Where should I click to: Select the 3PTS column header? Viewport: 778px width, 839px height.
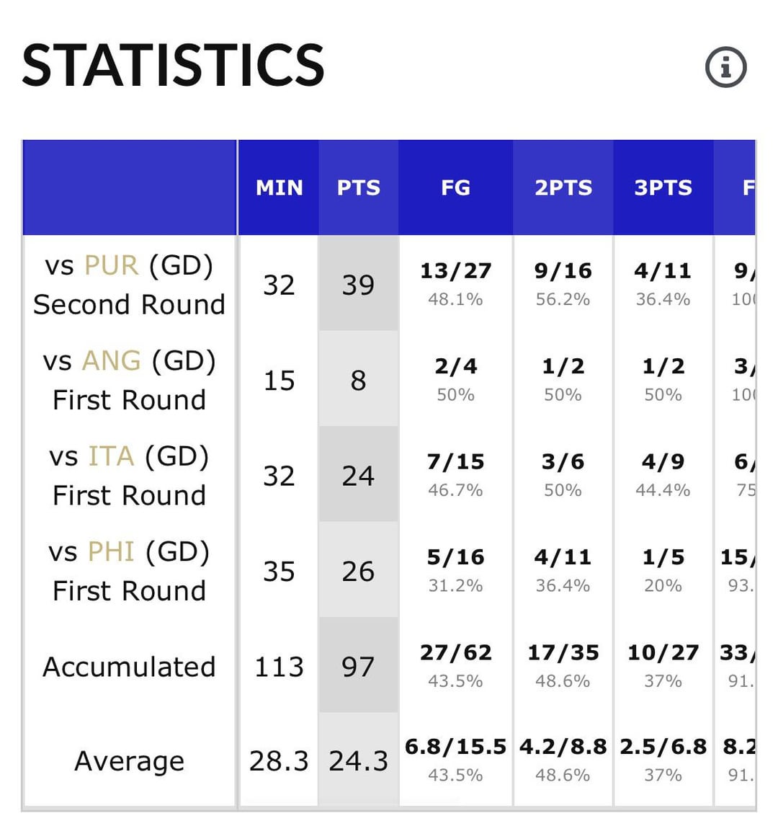pos(663,188)
